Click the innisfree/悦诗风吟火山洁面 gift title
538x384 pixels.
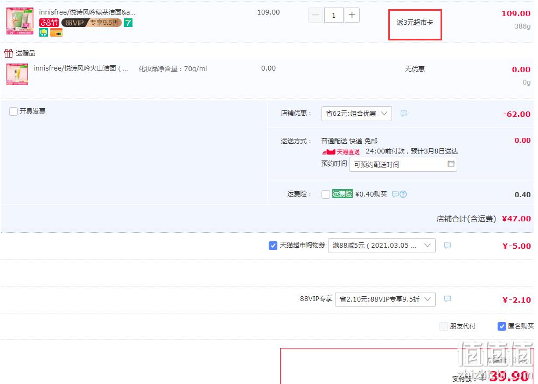[x=81, y=68]
